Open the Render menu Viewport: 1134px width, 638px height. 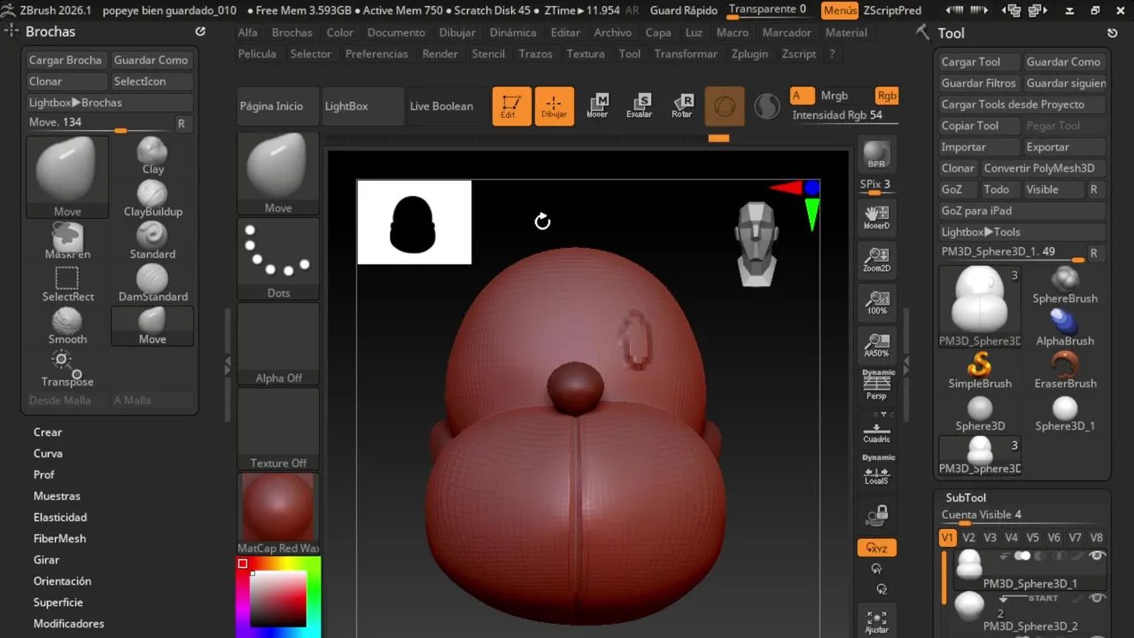click(x=440, y=54)
